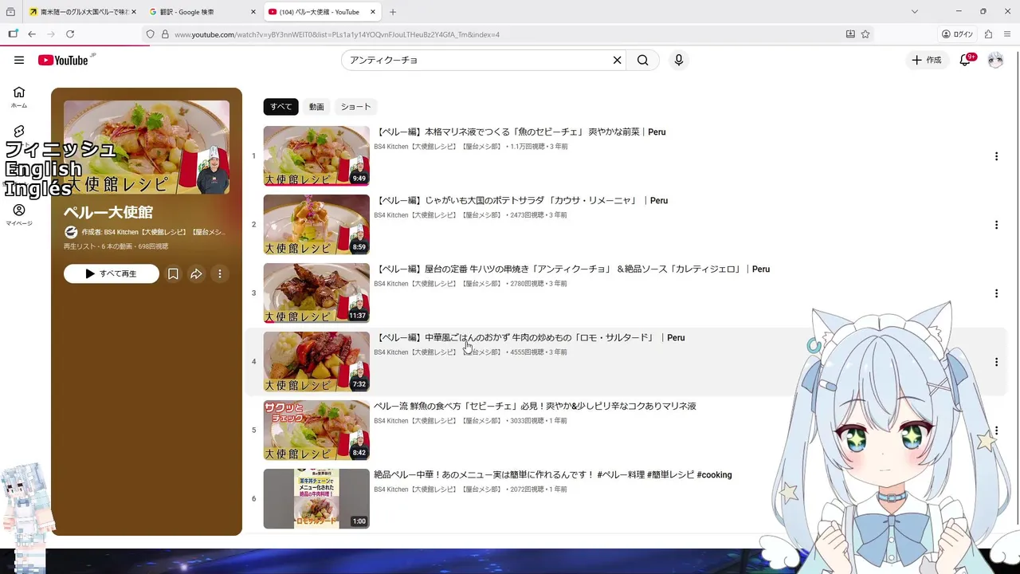Close the ペルー大使館 YouTube tab
The image size is (1020, 574).
(x=372, y=12)
